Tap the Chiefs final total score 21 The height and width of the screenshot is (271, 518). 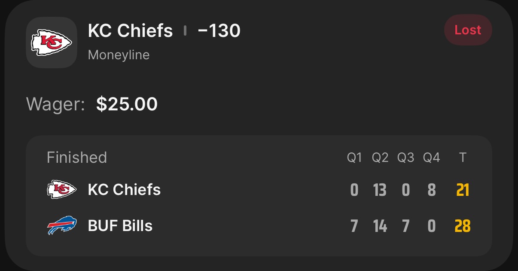click(x=463, y=190)
